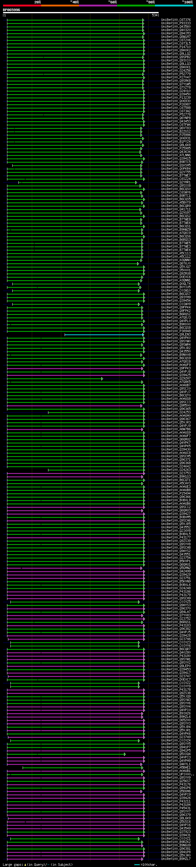Select label UniRef100_Q39425

coord(175,375)
